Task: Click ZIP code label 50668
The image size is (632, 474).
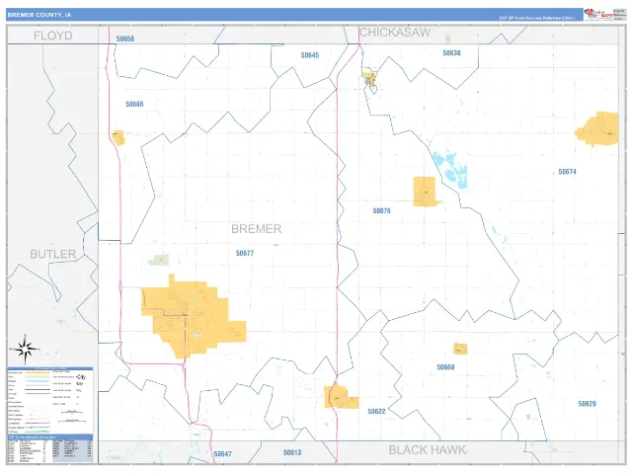Action: pyautogui.click(x=445, y=367)
